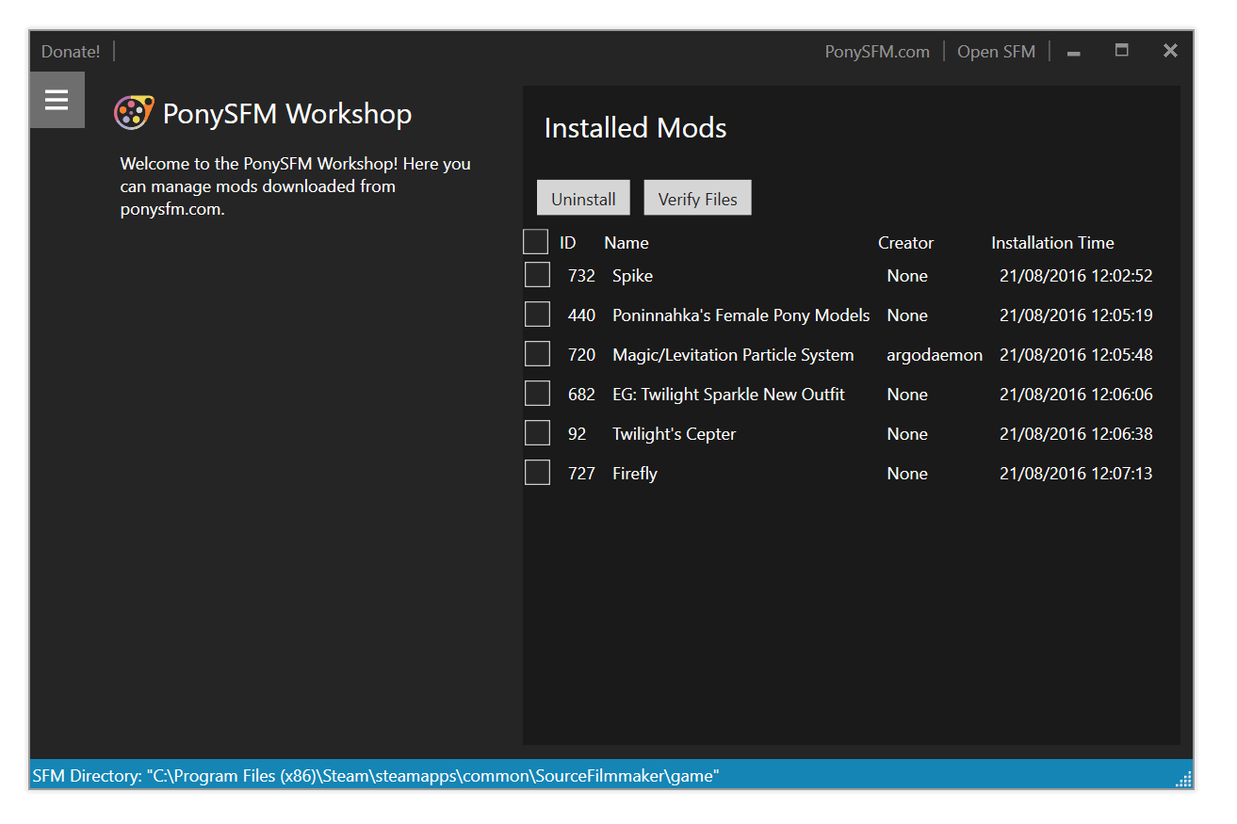Select the Spike row name
Viewport: 1237px width, 824px height.
[632, 276]
